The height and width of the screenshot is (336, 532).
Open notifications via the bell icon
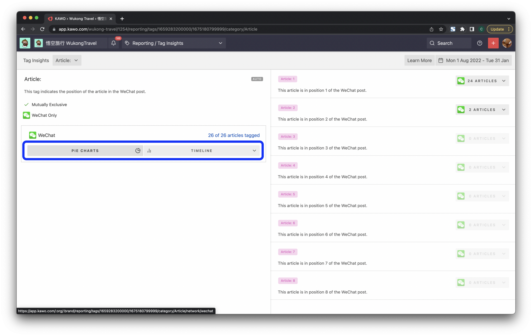click(x=114, y=43)
